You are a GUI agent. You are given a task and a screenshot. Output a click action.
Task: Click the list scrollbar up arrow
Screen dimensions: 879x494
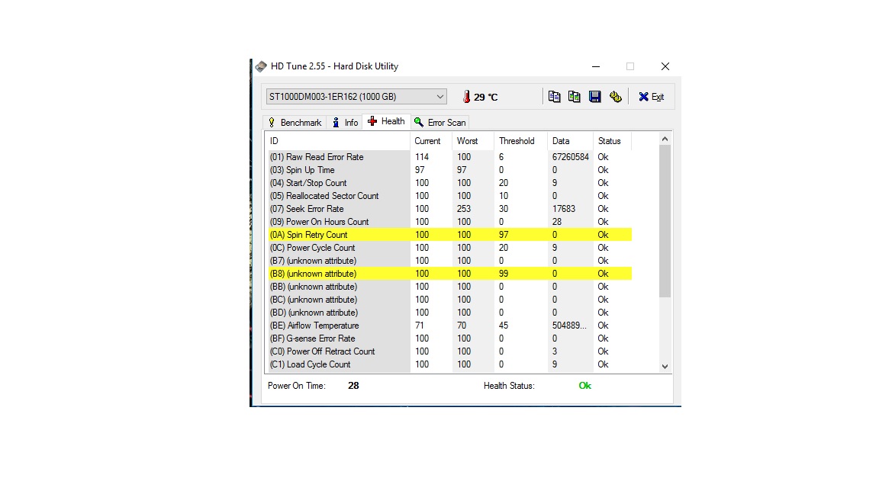coord(665,139)
